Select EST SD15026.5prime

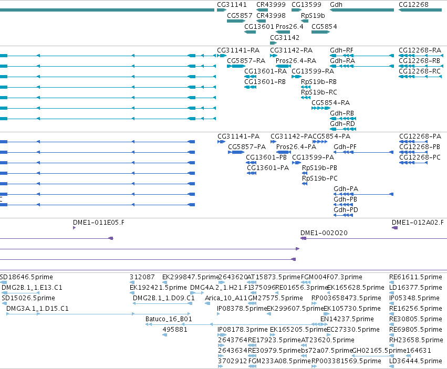click(28, 298)
